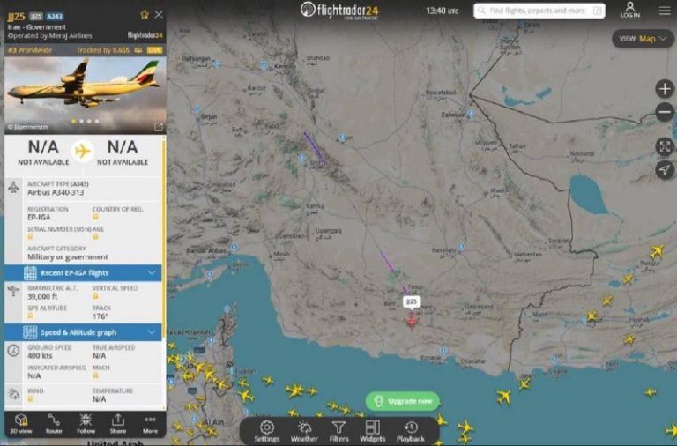Add JJ25 to favorites with star
Screen dimensions: 677x446
145,15
